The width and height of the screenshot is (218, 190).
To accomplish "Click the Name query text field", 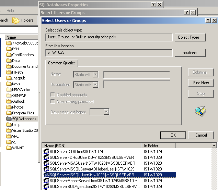I will coord(137,75).
